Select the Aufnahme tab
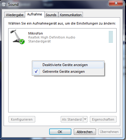Viewport: 126px width, 140px height. (35, 14)
